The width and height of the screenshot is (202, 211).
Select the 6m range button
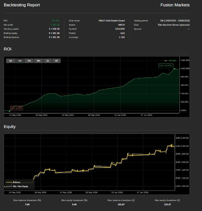[38, 61]
